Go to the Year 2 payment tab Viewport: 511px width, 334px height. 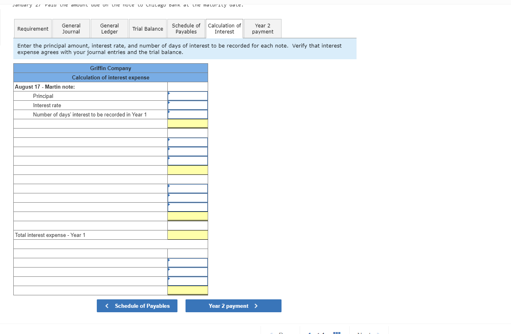coord(263,29)
